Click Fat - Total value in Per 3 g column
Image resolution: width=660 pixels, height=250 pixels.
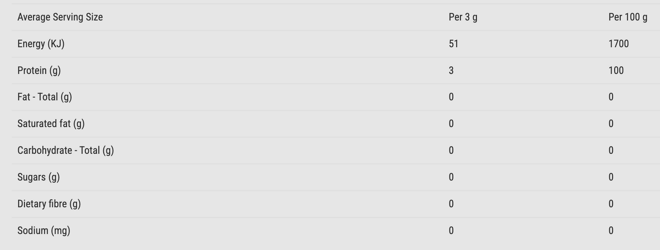coord(451,97)
